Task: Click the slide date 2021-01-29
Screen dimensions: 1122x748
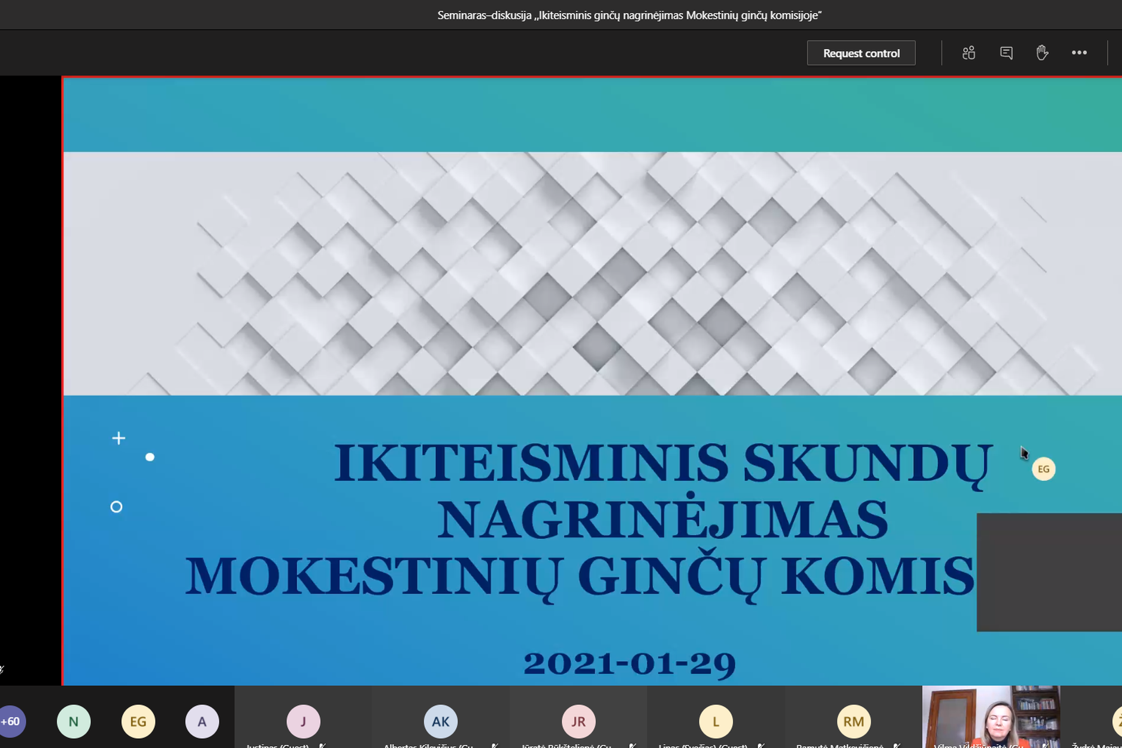Action: pyautogui.click(x=629, y=664)
